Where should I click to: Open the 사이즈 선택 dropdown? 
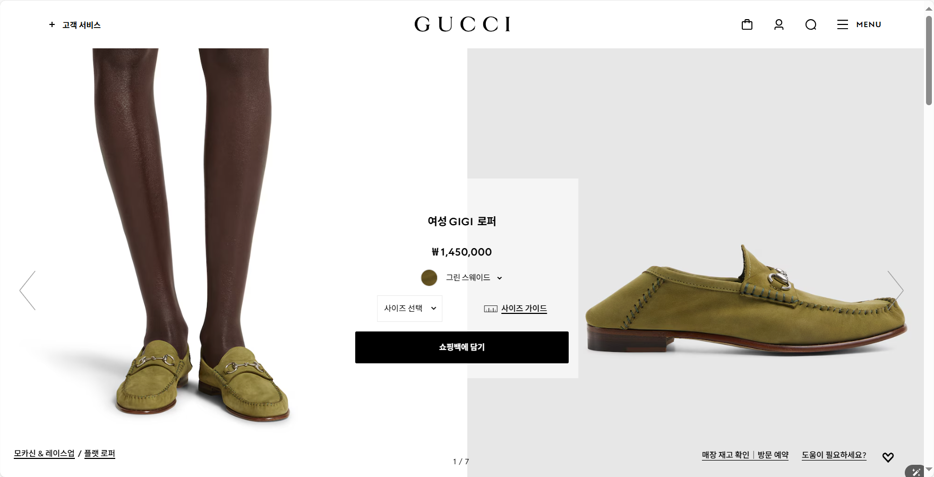click(x=409, y=309)
